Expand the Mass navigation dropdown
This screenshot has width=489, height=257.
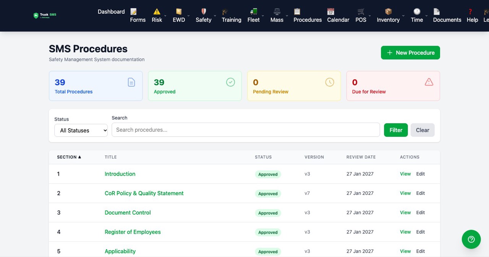(287, 16)
